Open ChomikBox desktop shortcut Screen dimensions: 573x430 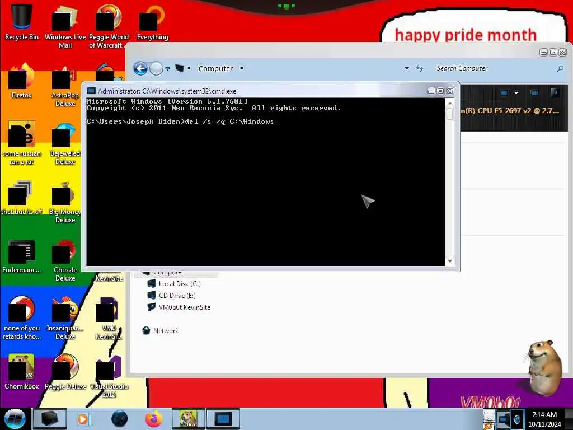[x=22, y=372]
